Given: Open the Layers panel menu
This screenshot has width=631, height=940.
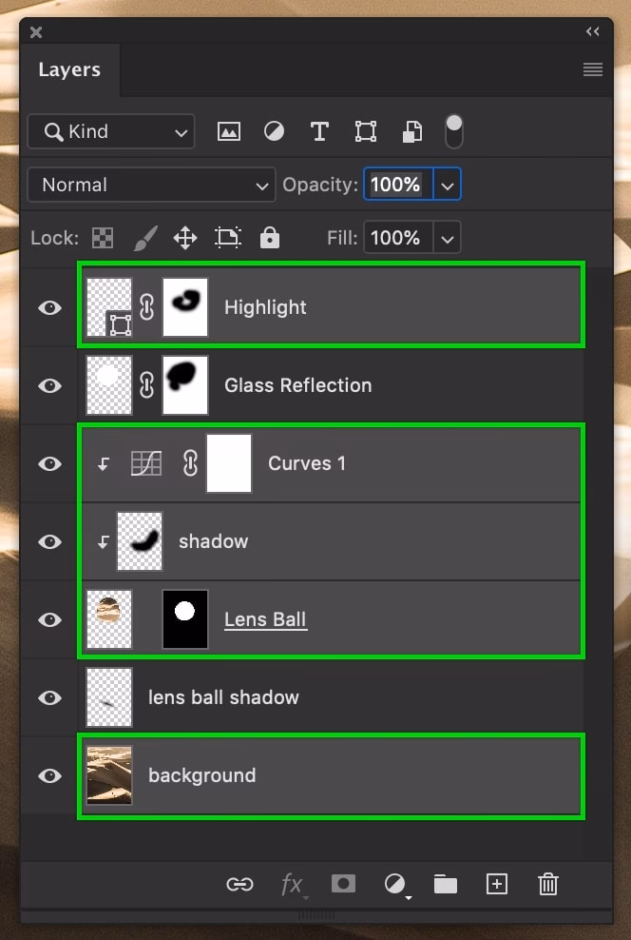Looking at the screenshot, I should click(592, 69).
